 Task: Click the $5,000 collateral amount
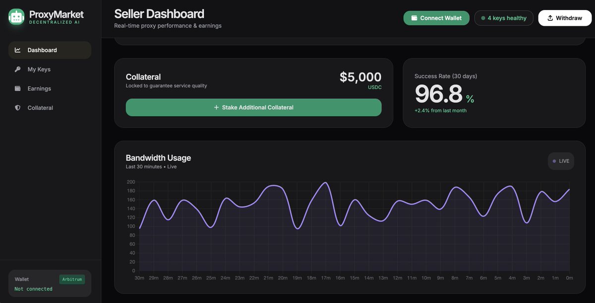[x=360, y=77]
